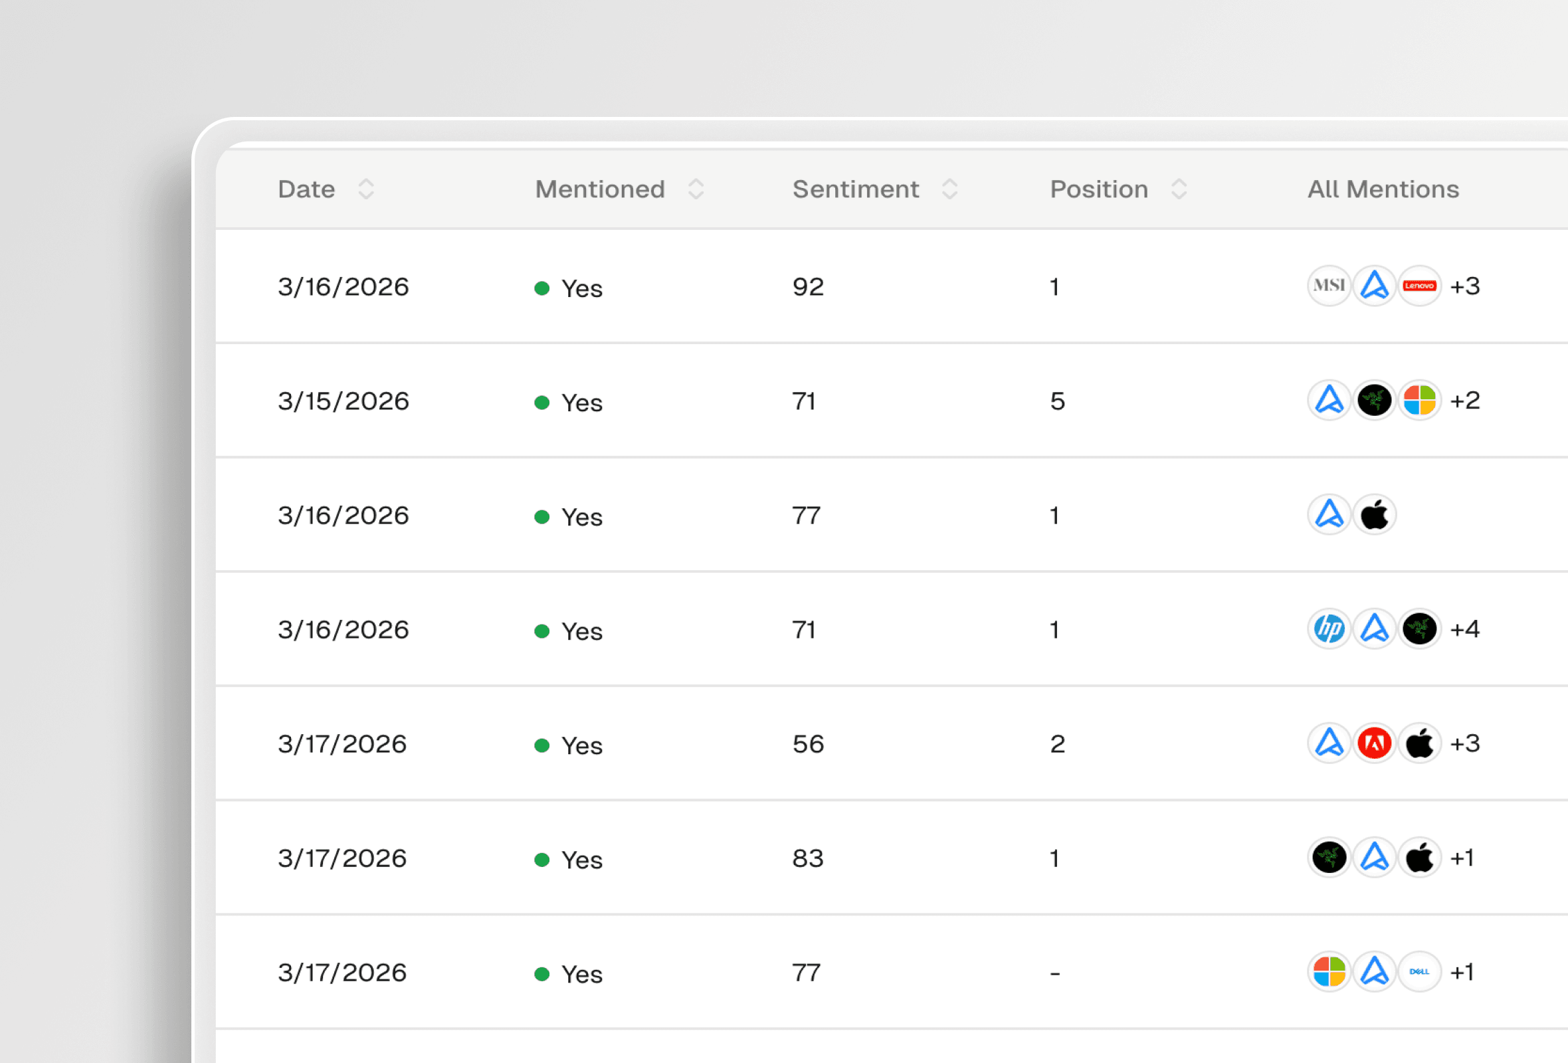Select the Mentioned column header
Screen dimensions: 1568x1063
pyautogui.click(x=599, y=189)
